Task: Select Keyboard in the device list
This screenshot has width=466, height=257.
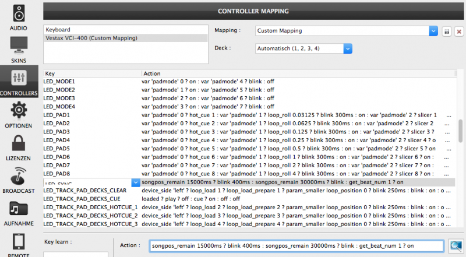Action: pos(58,30)
